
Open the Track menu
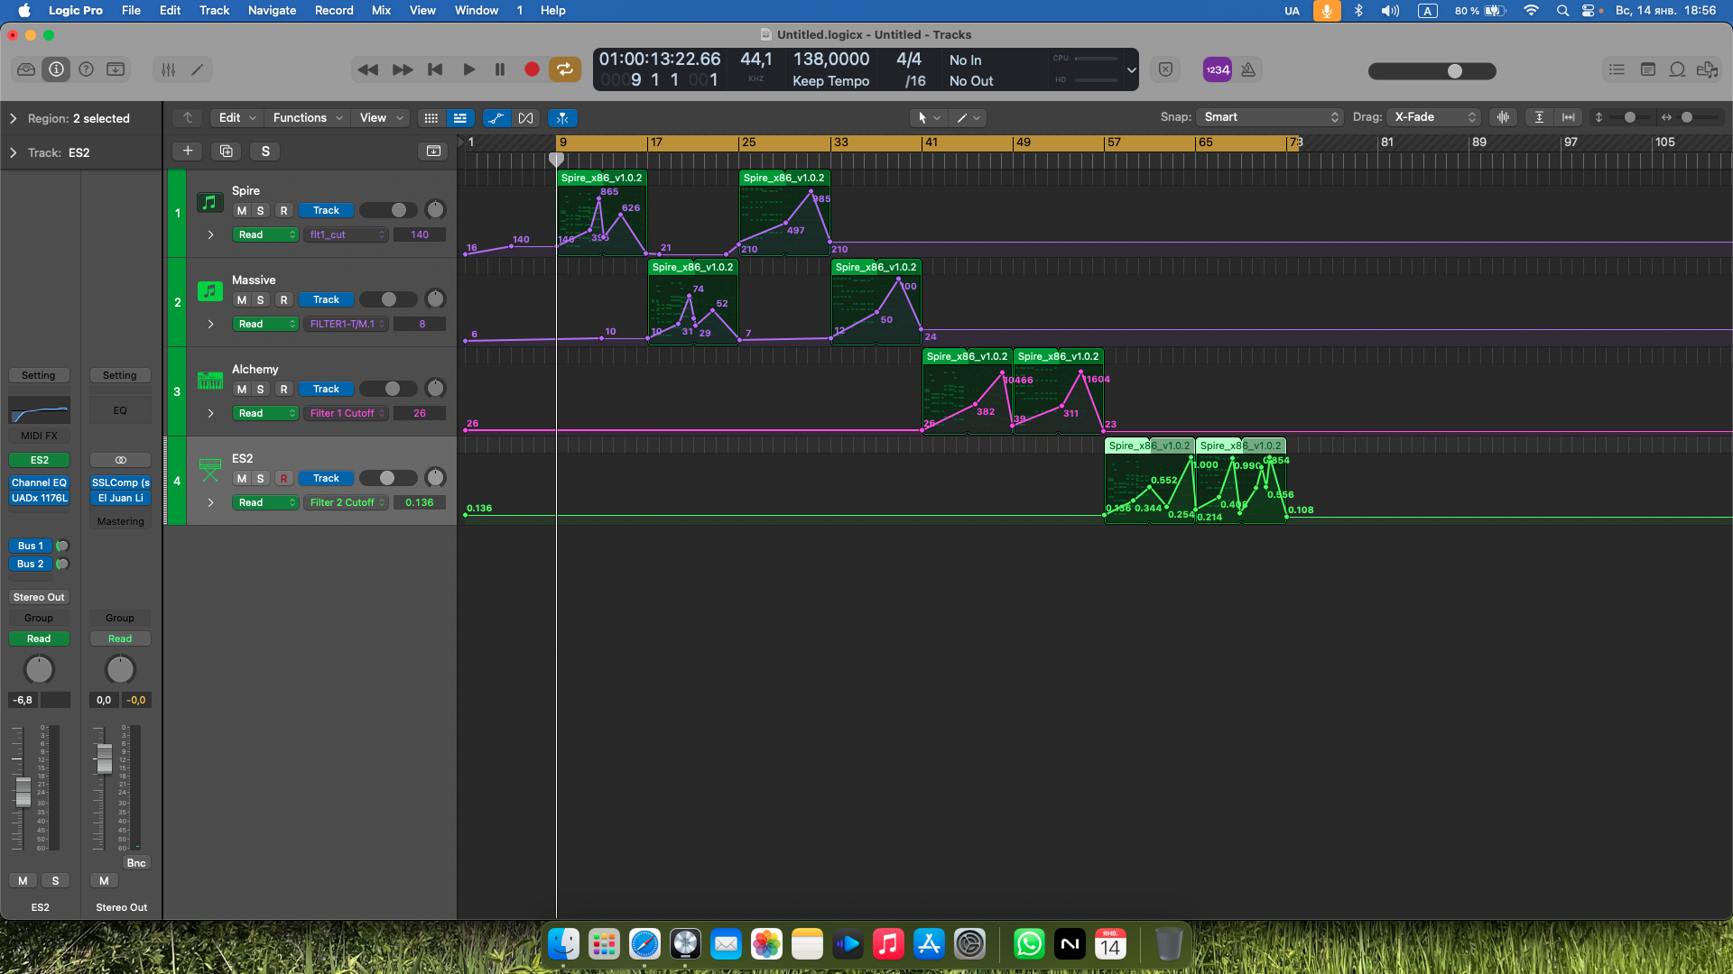tap(214, 10)
